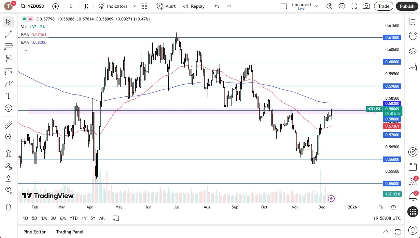Open the Trading Panel tab

point(69,232)
